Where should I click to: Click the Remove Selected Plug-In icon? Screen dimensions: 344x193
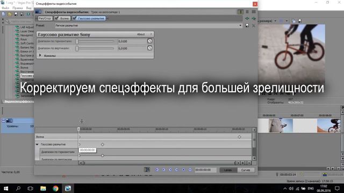pyautogui.click(x=254, y=19)
